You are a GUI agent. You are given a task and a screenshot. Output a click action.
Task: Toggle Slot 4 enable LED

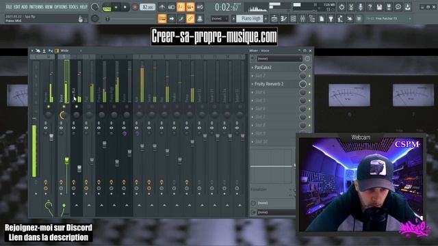tap(309, 92)
